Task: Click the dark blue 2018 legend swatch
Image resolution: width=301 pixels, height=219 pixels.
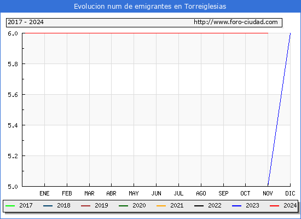Action: coord(48,206)
